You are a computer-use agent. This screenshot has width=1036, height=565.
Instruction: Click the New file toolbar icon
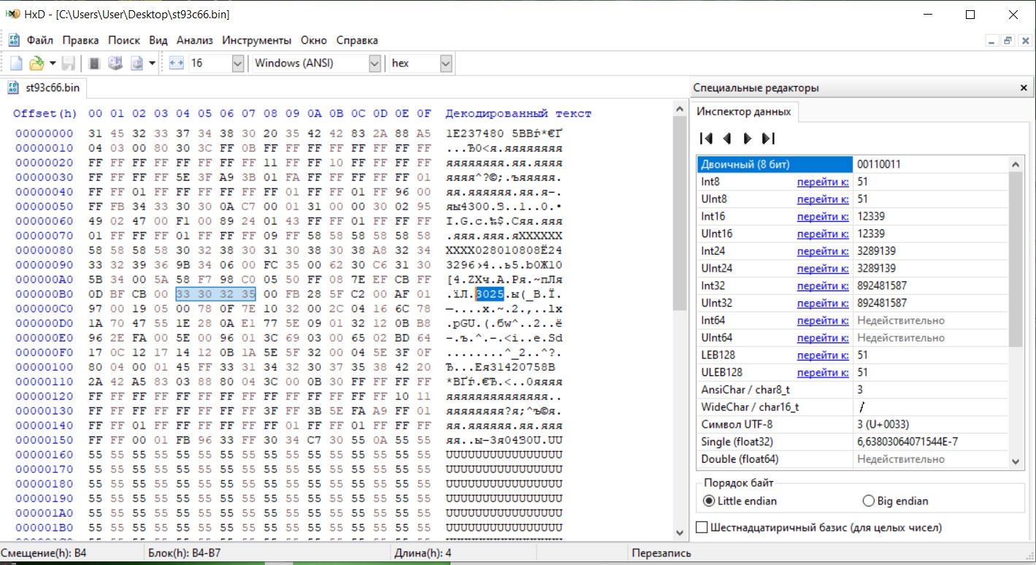click(16, 64)
